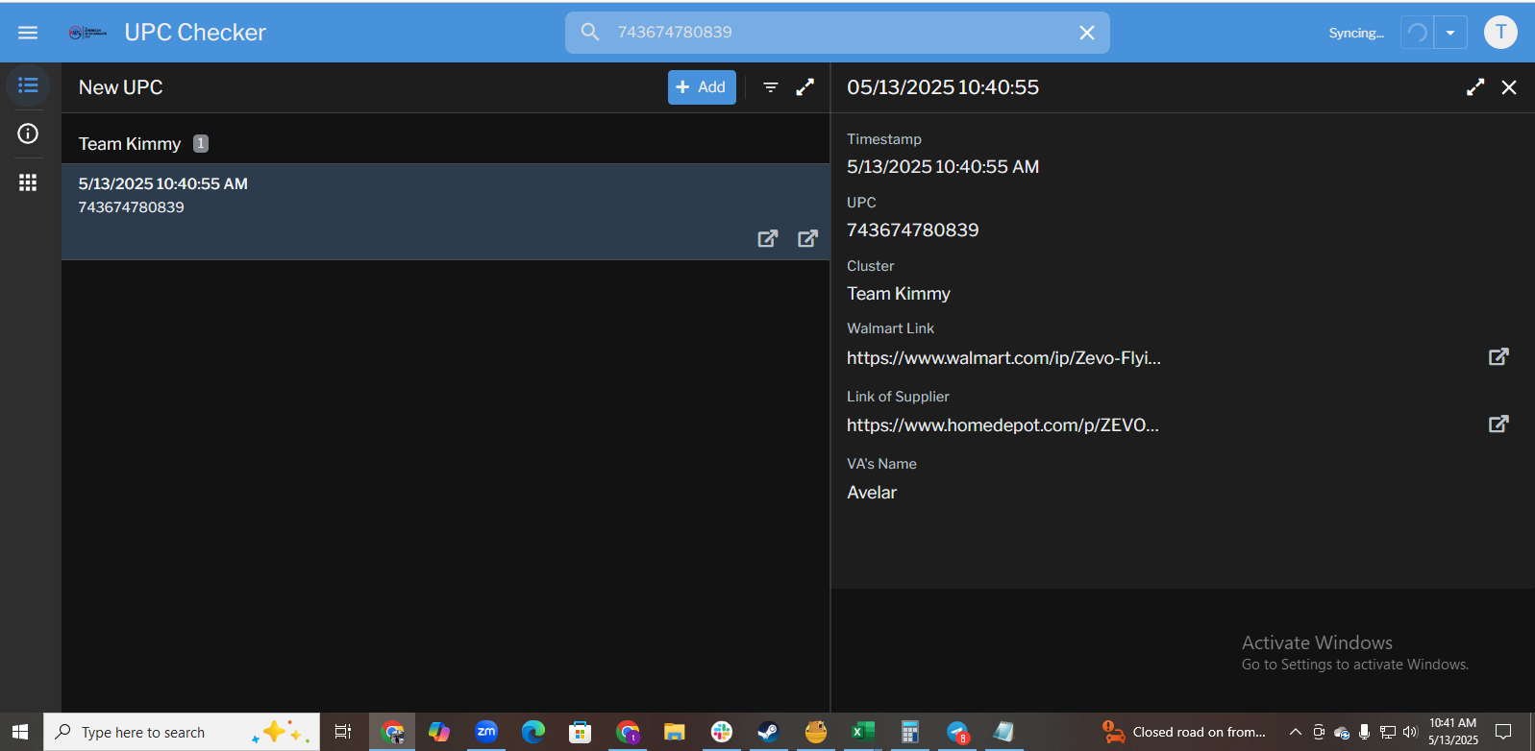Image resolution: width=1535 pixels, height=751 pixels.
Task: Expand the New UPC list to fullscreen
Action: click(x=805, y=87)
